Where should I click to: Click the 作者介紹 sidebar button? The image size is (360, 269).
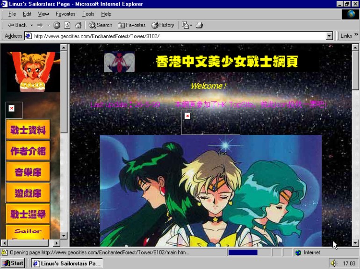(x=28, y=151)
